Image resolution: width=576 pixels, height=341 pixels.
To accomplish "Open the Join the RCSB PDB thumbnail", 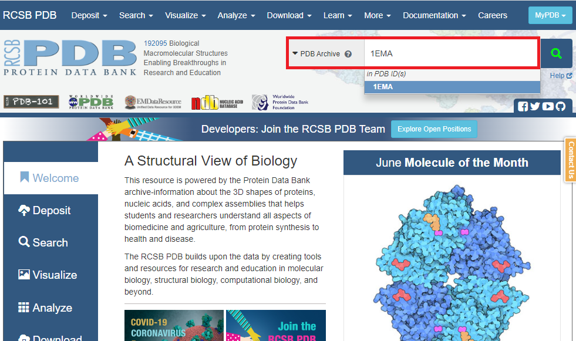I will pos(276,326).
